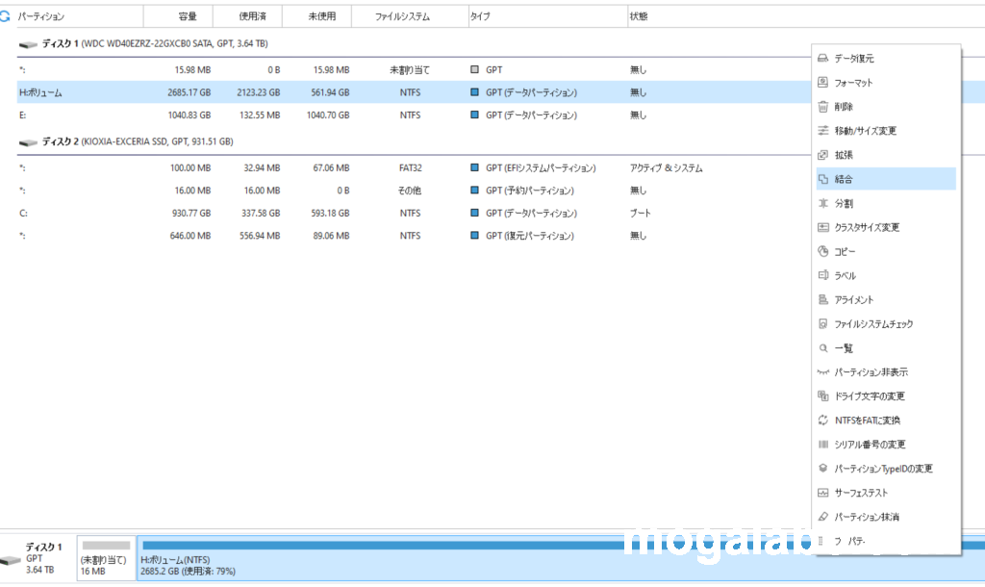This screenshot has height=587, width=985.
Task: Click the ファイルシステム column header
Action: click(x=402, y=16)
